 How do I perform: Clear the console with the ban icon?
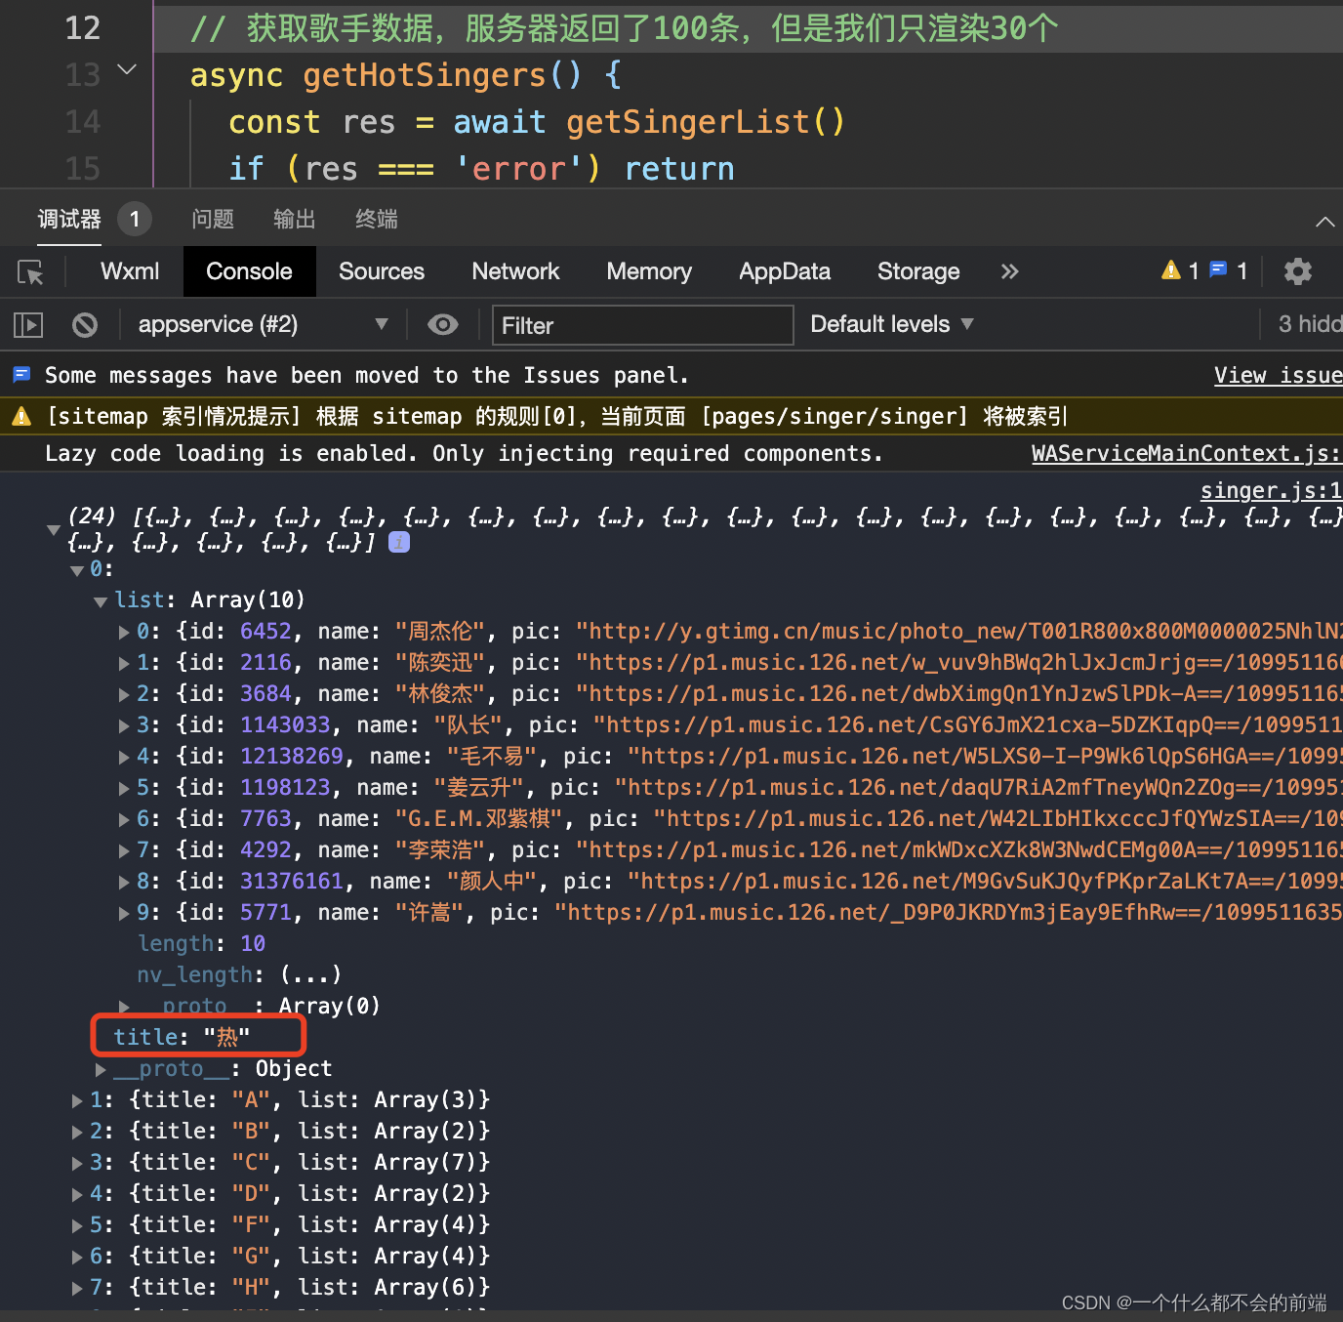tap(85, 324)
